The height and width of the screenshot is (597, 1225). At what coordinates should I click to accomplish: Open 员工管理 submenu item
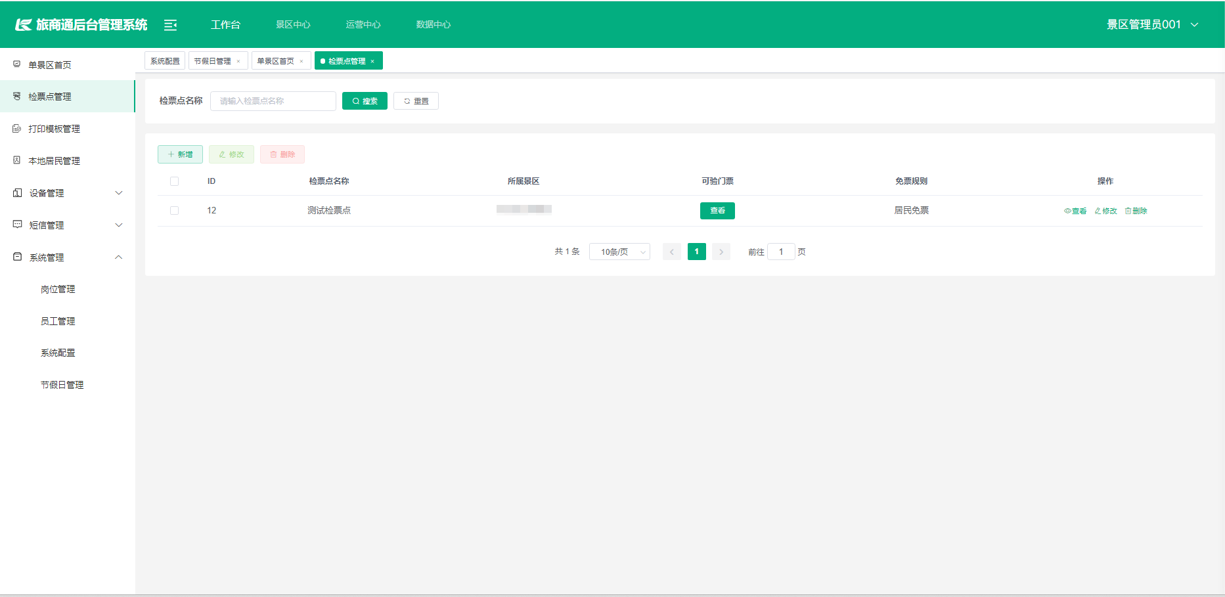[x=58, y=321]
